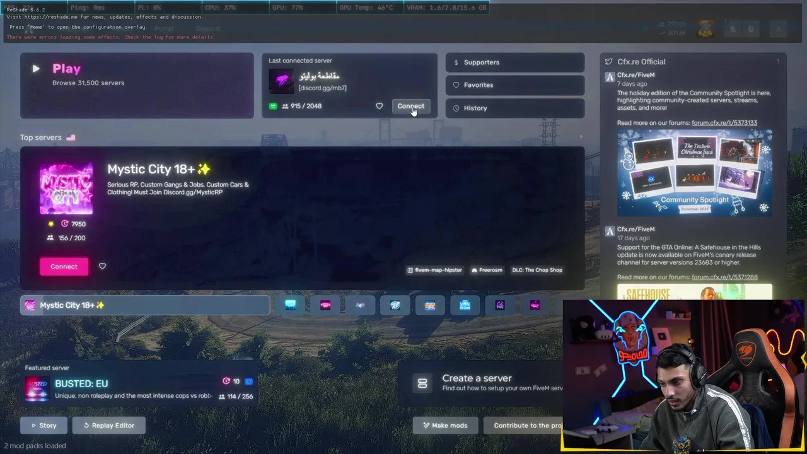
Task: Click the dollar icon beside Supporters
Action: (x=456, y=62)
